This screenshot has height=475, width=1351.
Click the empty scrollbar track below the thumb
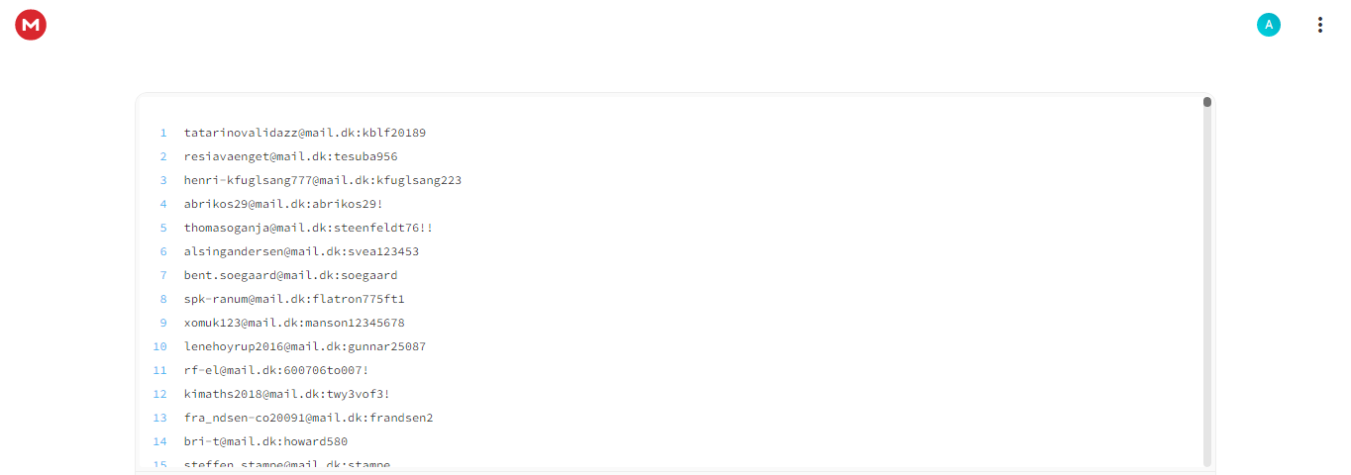click(x=1207, y=287)
